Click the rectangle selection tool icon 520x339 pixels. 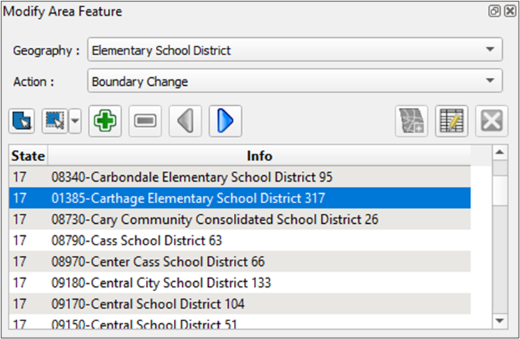(54, 121)
